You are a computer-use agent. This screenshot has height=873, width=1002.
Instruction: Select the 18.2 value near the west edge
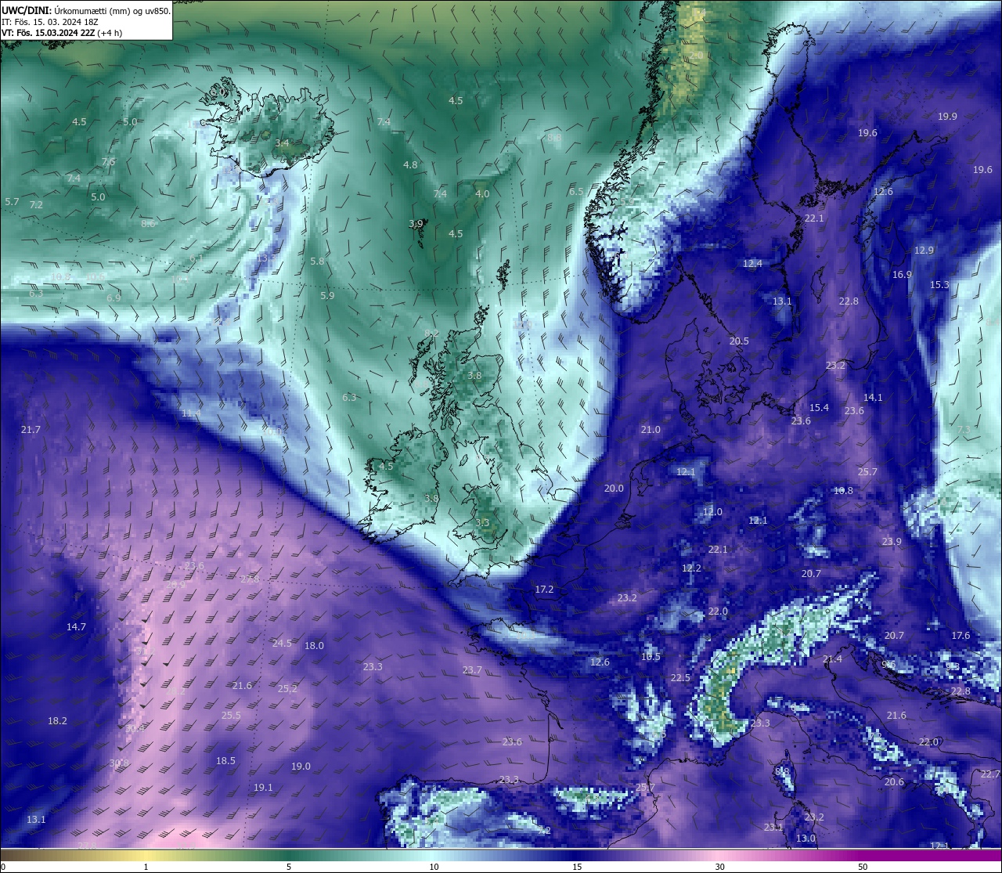[57, 721]
